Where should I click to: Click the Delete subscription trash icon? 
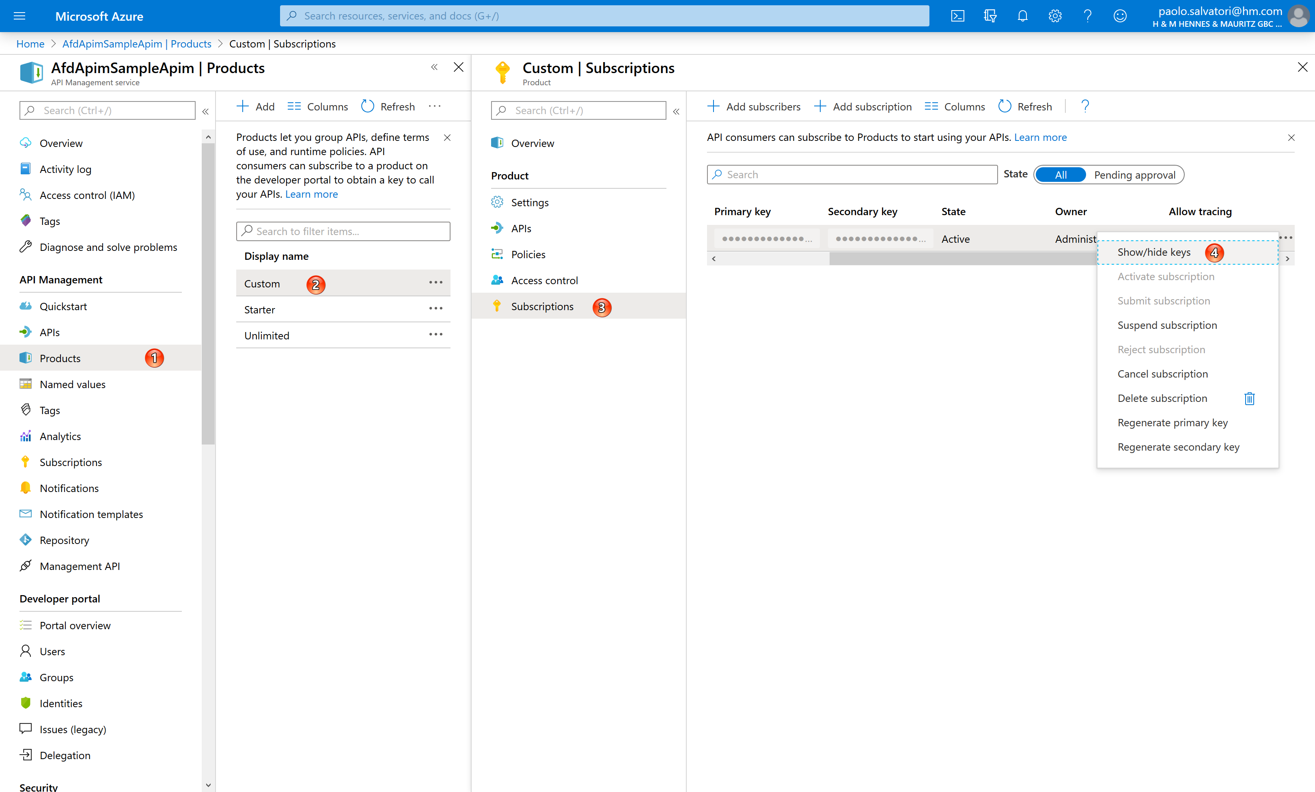(x=1249, y=399)
